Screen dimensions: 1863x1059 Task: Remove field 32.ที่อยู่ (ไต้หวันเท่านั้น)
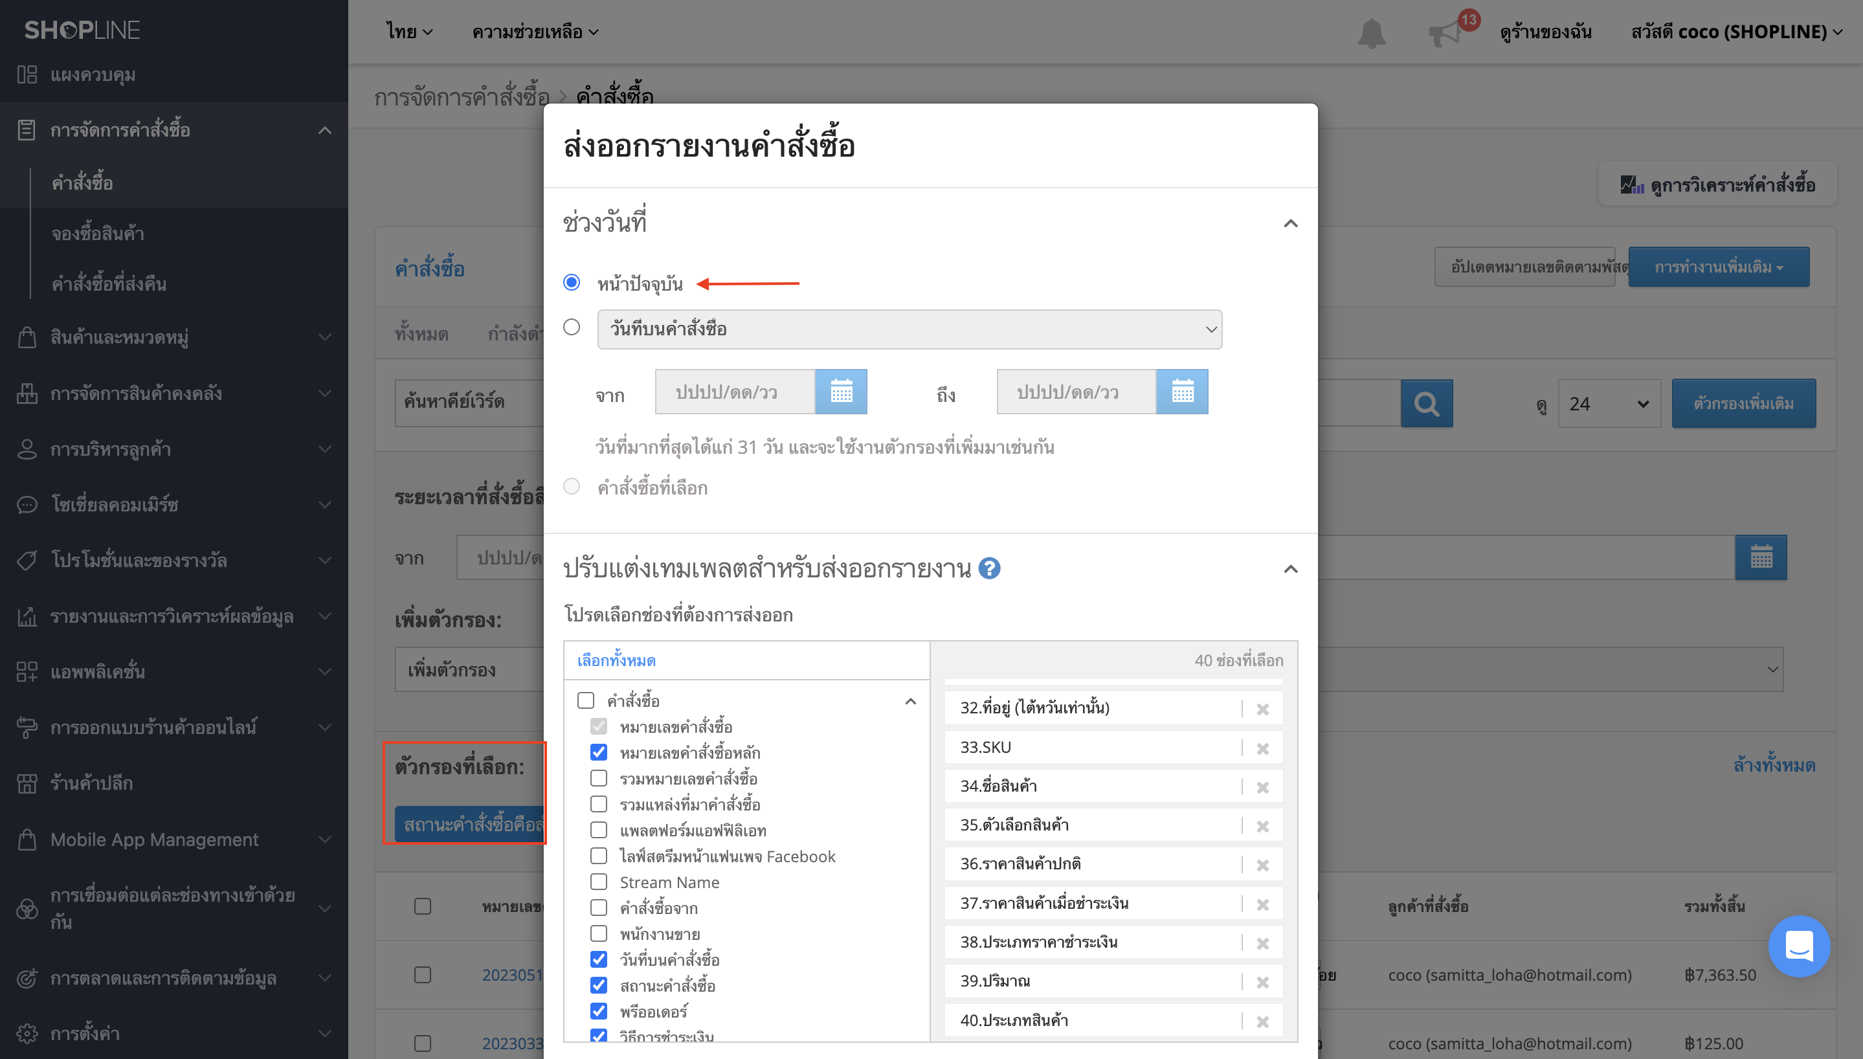1262,708
